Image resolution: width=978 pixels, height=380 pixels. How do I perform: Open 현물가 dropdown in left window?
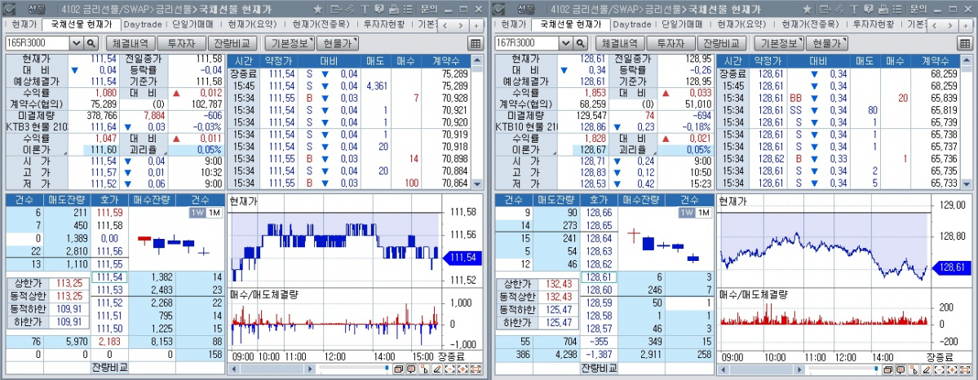338,43
